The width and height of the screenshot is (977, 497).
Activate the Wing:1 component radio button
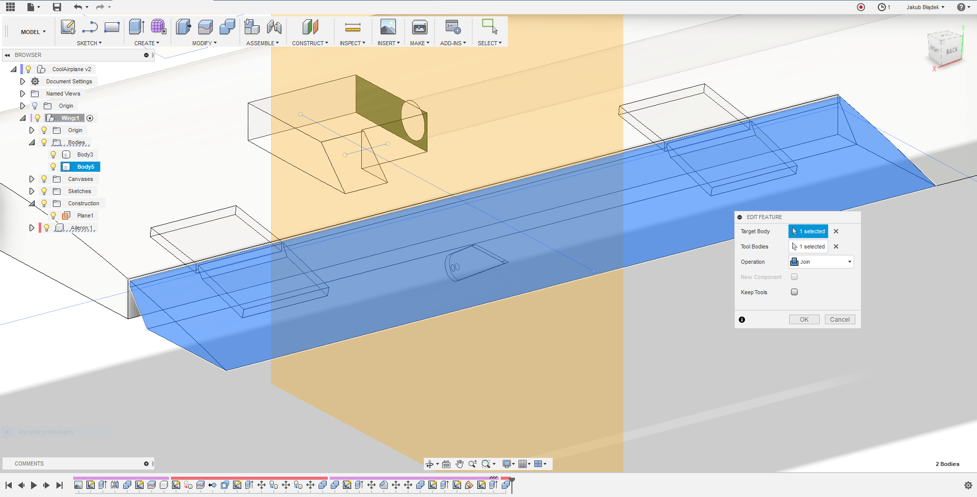coord(90,118)
